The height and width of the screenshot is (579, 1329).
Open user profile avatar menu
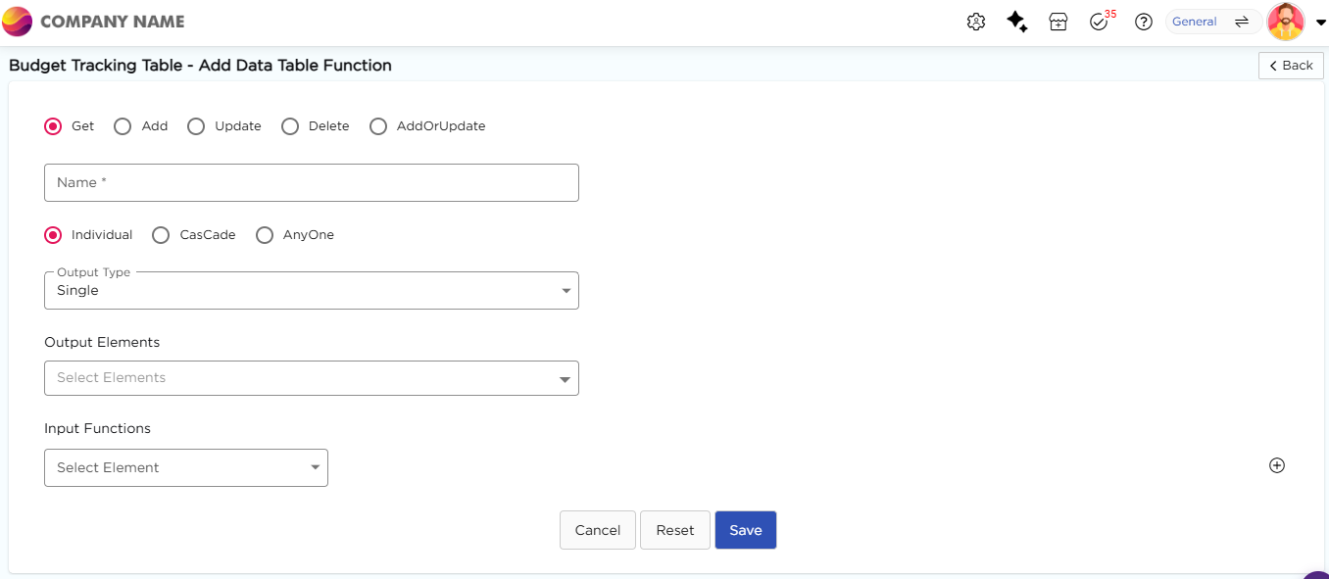[1286, 22]
